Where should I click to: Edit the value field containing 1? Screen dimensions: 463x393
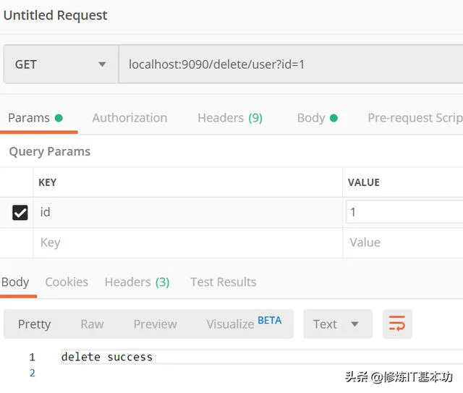(x=404, y=212)
